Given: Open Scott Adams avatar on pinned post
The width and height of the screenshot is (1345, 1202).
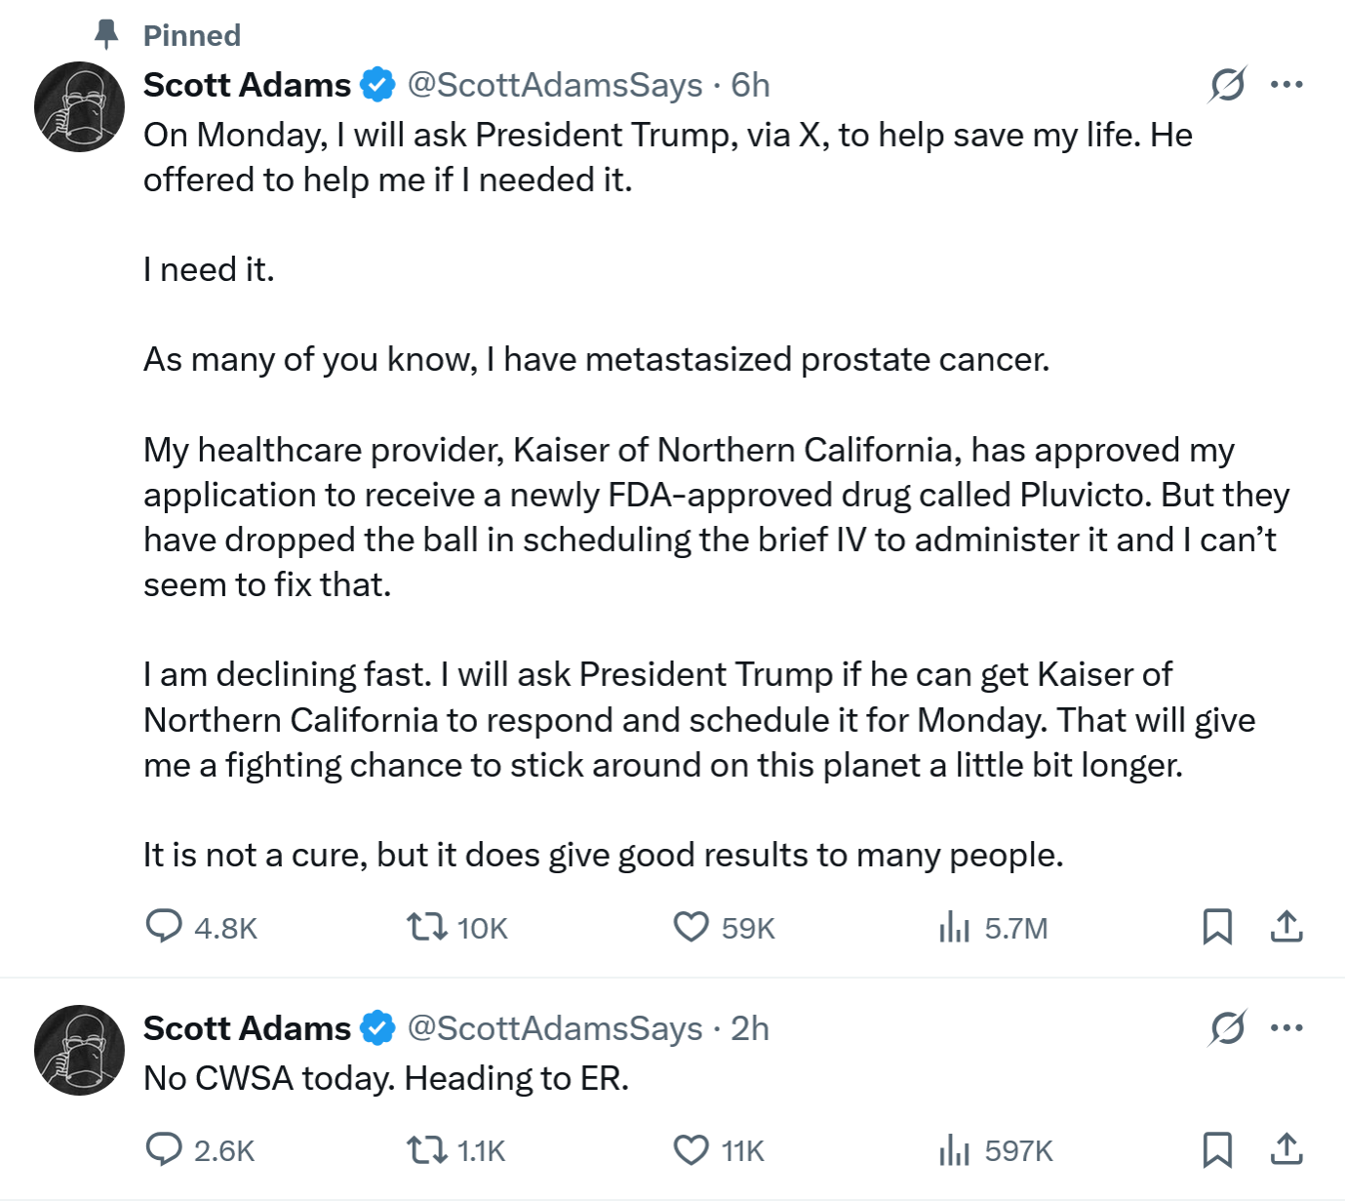Looking at the screenshot, I should tap(79, 107).
